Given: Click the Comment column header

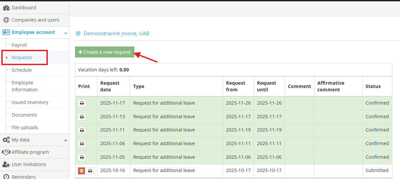Looking at the screenshot, I should click(x=299, y=86).
